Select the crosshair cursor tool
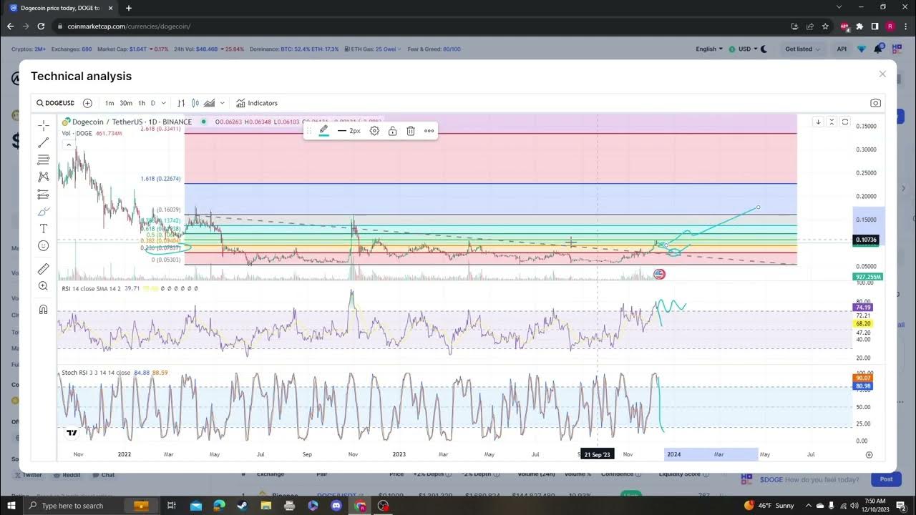This screenshot has height=515, width=916. click(44, 125)
